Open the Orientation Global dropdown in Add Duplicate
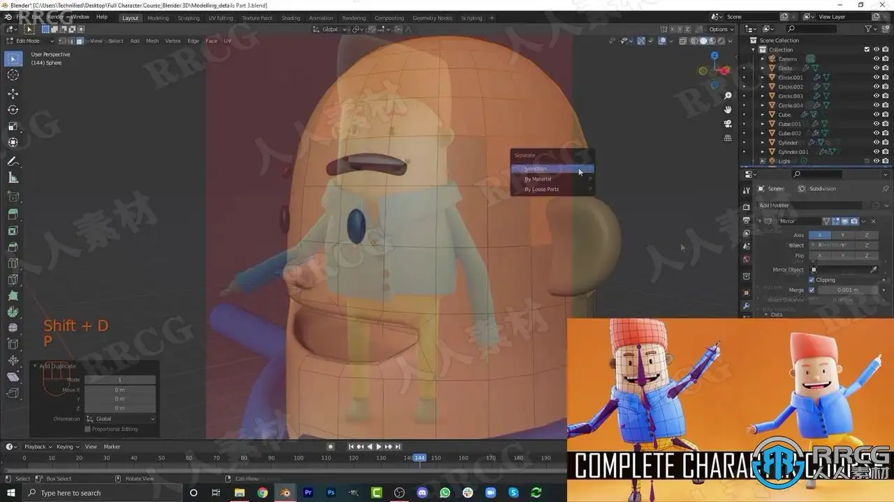The image size is (894, 502). [x=120, y=419]
